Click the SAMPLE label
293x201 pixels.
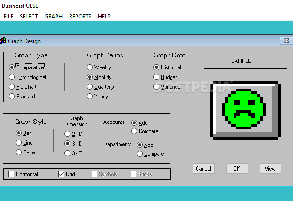241,61
